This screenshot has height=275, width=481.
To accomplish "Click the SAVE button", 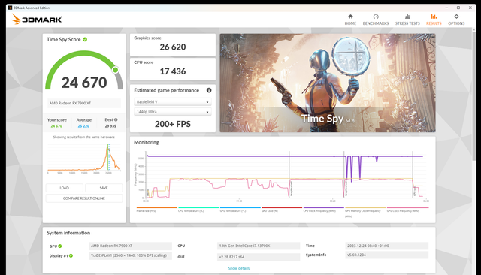I will 104,188.
